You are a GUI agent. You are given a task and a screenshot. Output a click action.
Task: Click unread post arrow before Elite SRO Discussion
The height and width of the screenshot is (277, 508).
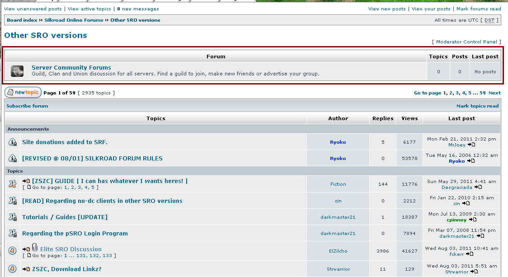point(26,249)
